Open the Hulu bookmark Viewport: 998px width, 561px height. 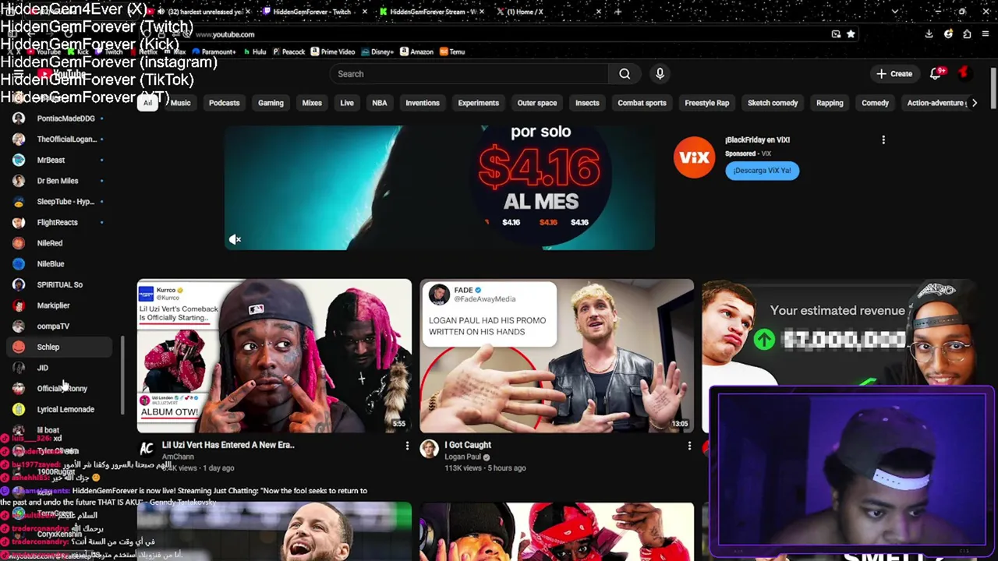pos(254,52)
